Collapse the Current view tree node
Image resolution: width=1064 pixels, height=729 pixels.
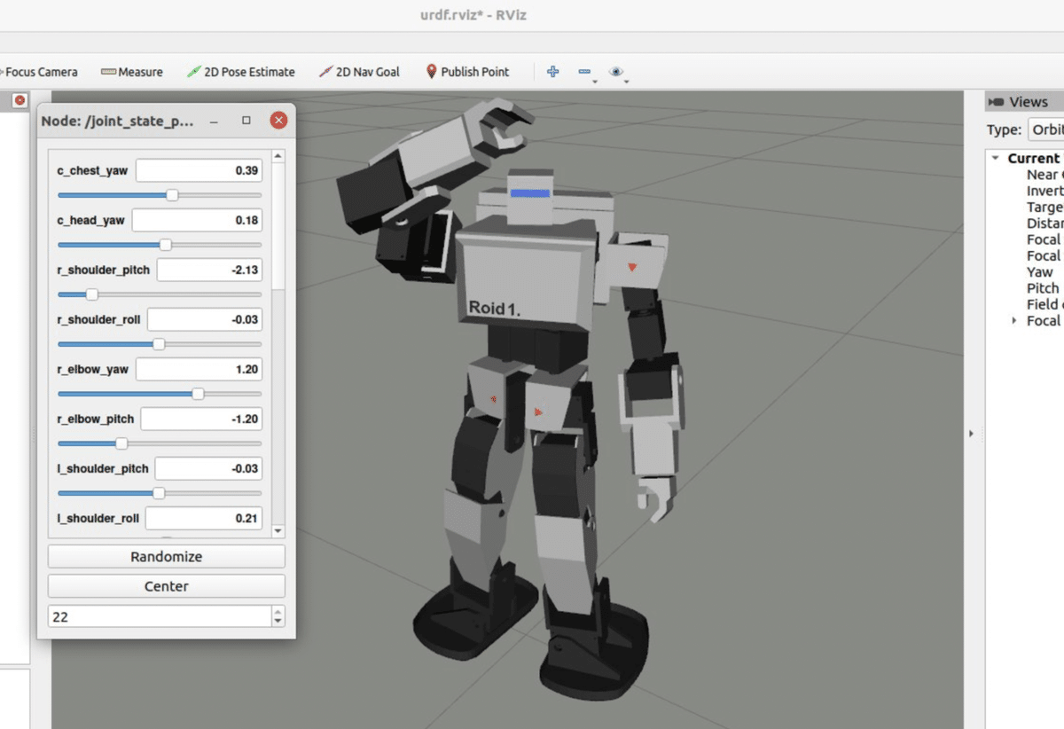click(x=996, y=159)
